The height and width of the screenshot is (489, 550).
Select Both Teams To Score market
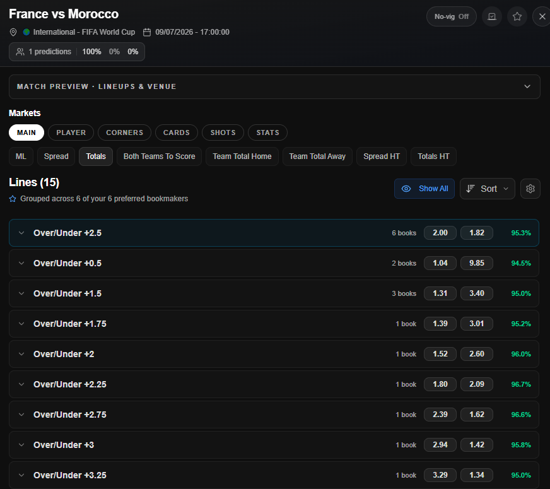(x=159, y=156)
